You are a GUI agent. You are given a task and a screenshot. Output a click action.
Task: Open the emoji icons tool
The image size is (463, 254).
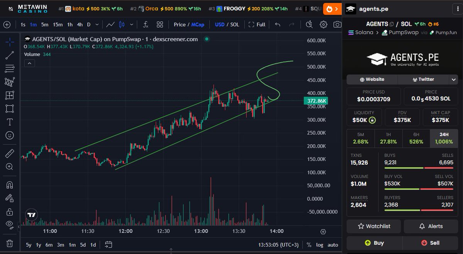pos(10,135)
